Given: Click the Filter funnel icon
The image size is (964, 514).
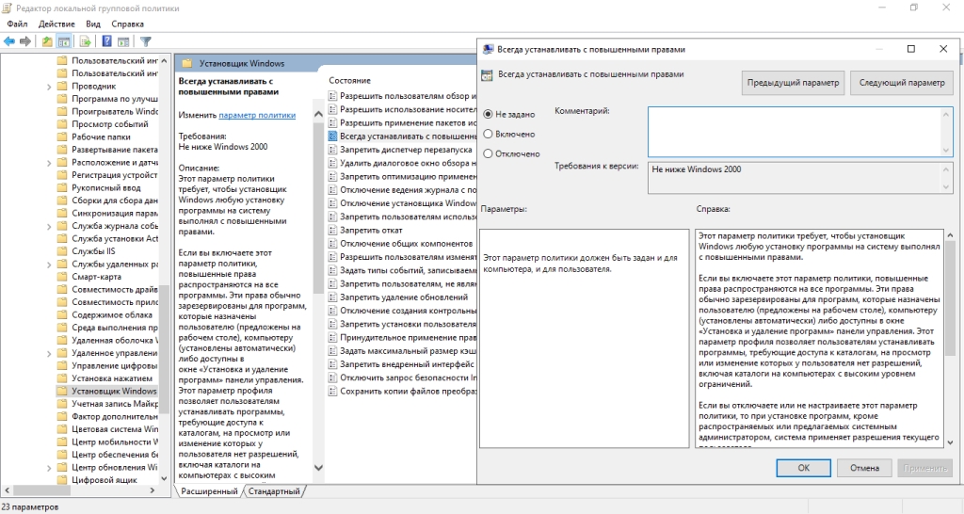Looking at the screenshot, I should 145,41.
